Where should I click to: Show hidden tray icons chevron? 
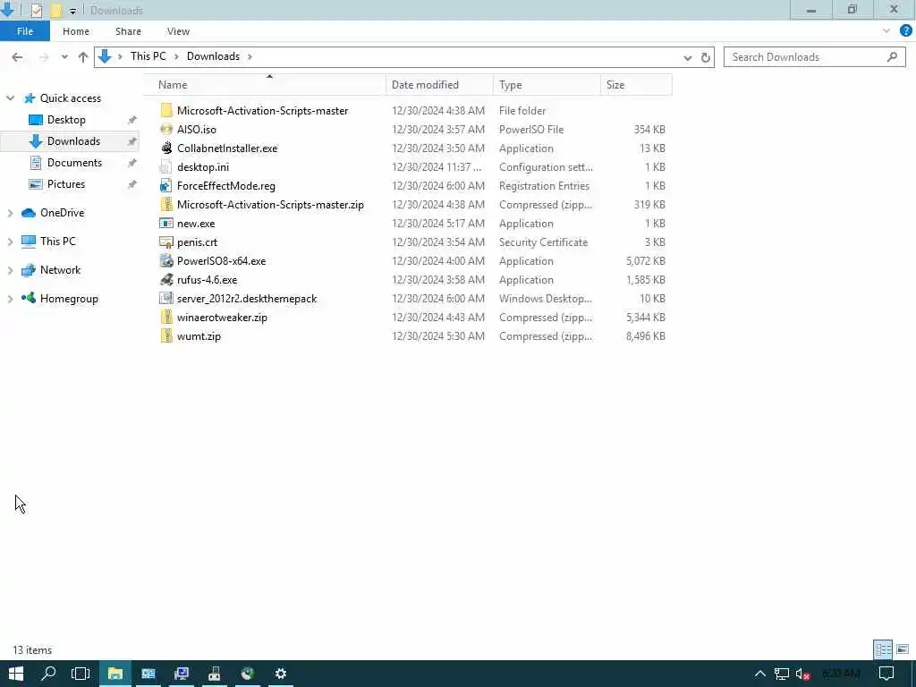[x=760, y=674]
